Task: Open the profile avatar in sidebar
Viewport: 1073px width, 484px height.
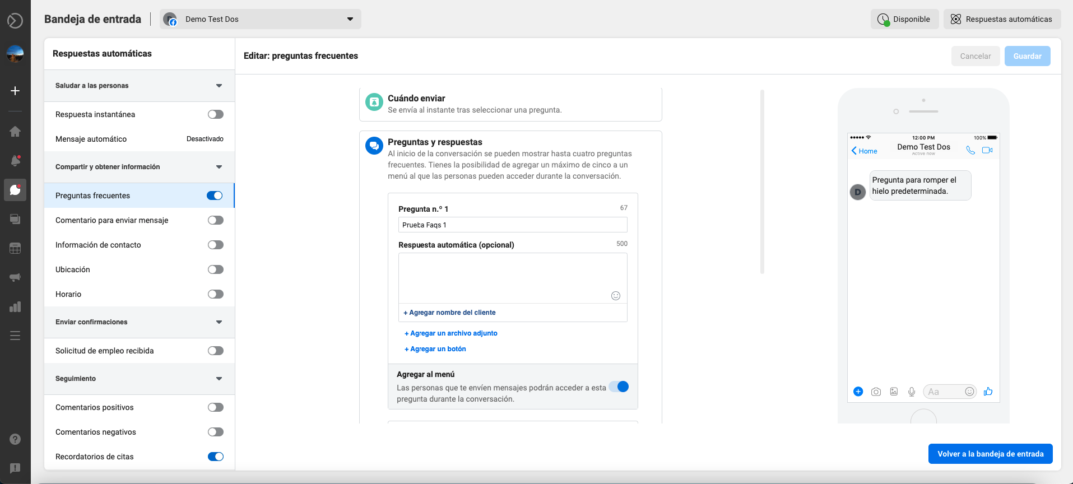Action: [15, 54]
